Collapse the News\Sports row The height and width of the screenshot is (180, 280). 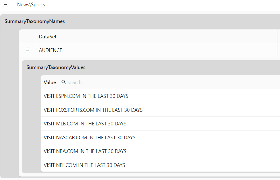click(x=6, y=5)
